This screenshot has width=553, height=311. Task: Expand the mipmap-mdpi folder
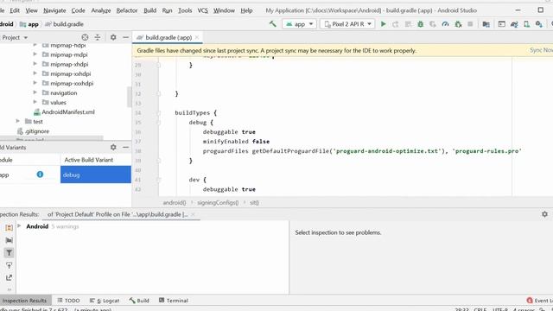coord(35,54)
